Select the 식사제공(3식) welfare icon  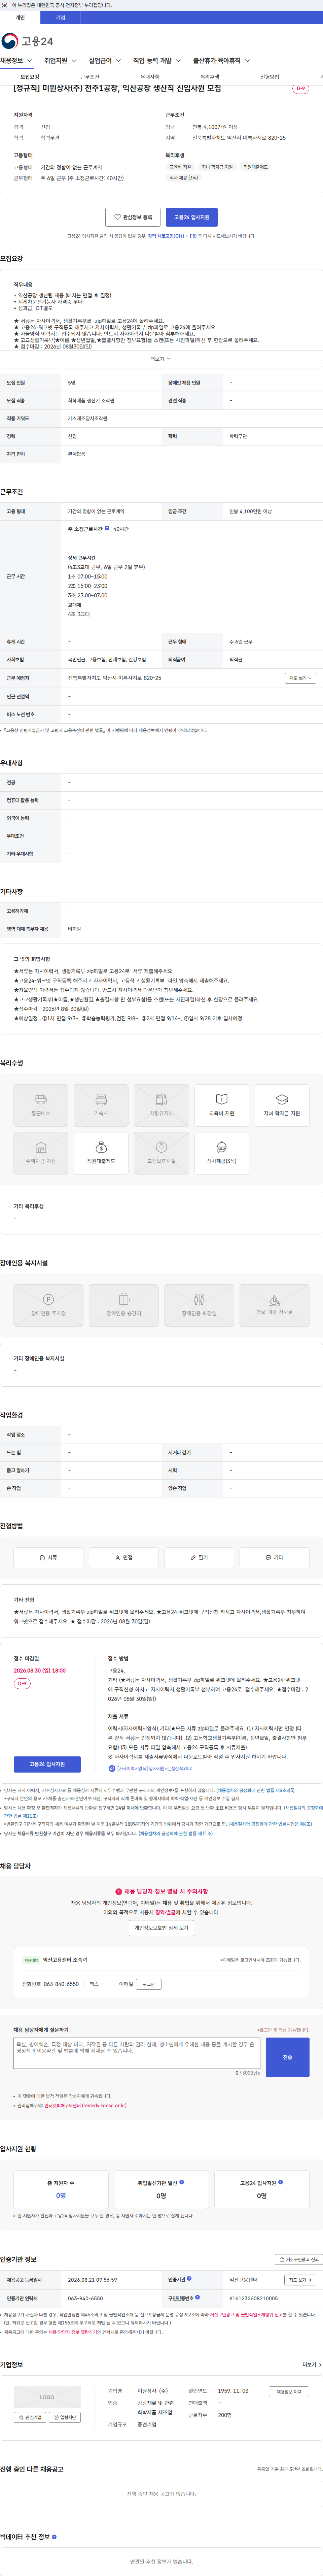point(222,1153)
